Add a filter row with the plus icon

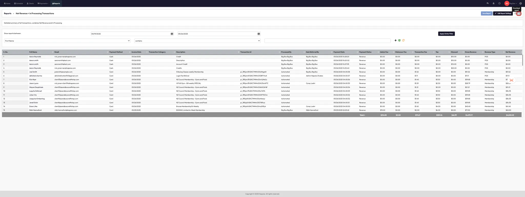click(x=396, y=40)
